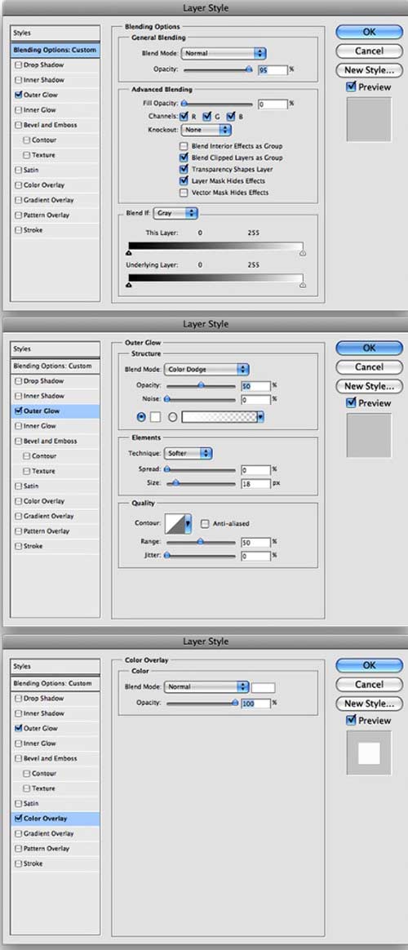
Task: Enable Inner Shadow in the Color Overlay dialog
Action: tap(18, 713)
